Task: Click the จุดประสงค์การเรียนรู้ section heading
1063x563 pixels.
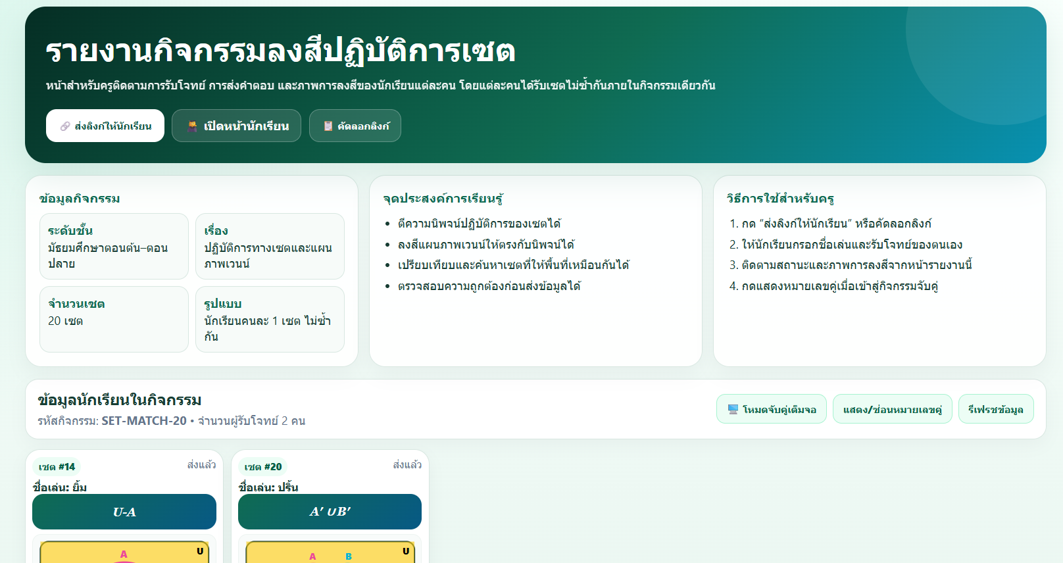Action: tap(443, 199)
